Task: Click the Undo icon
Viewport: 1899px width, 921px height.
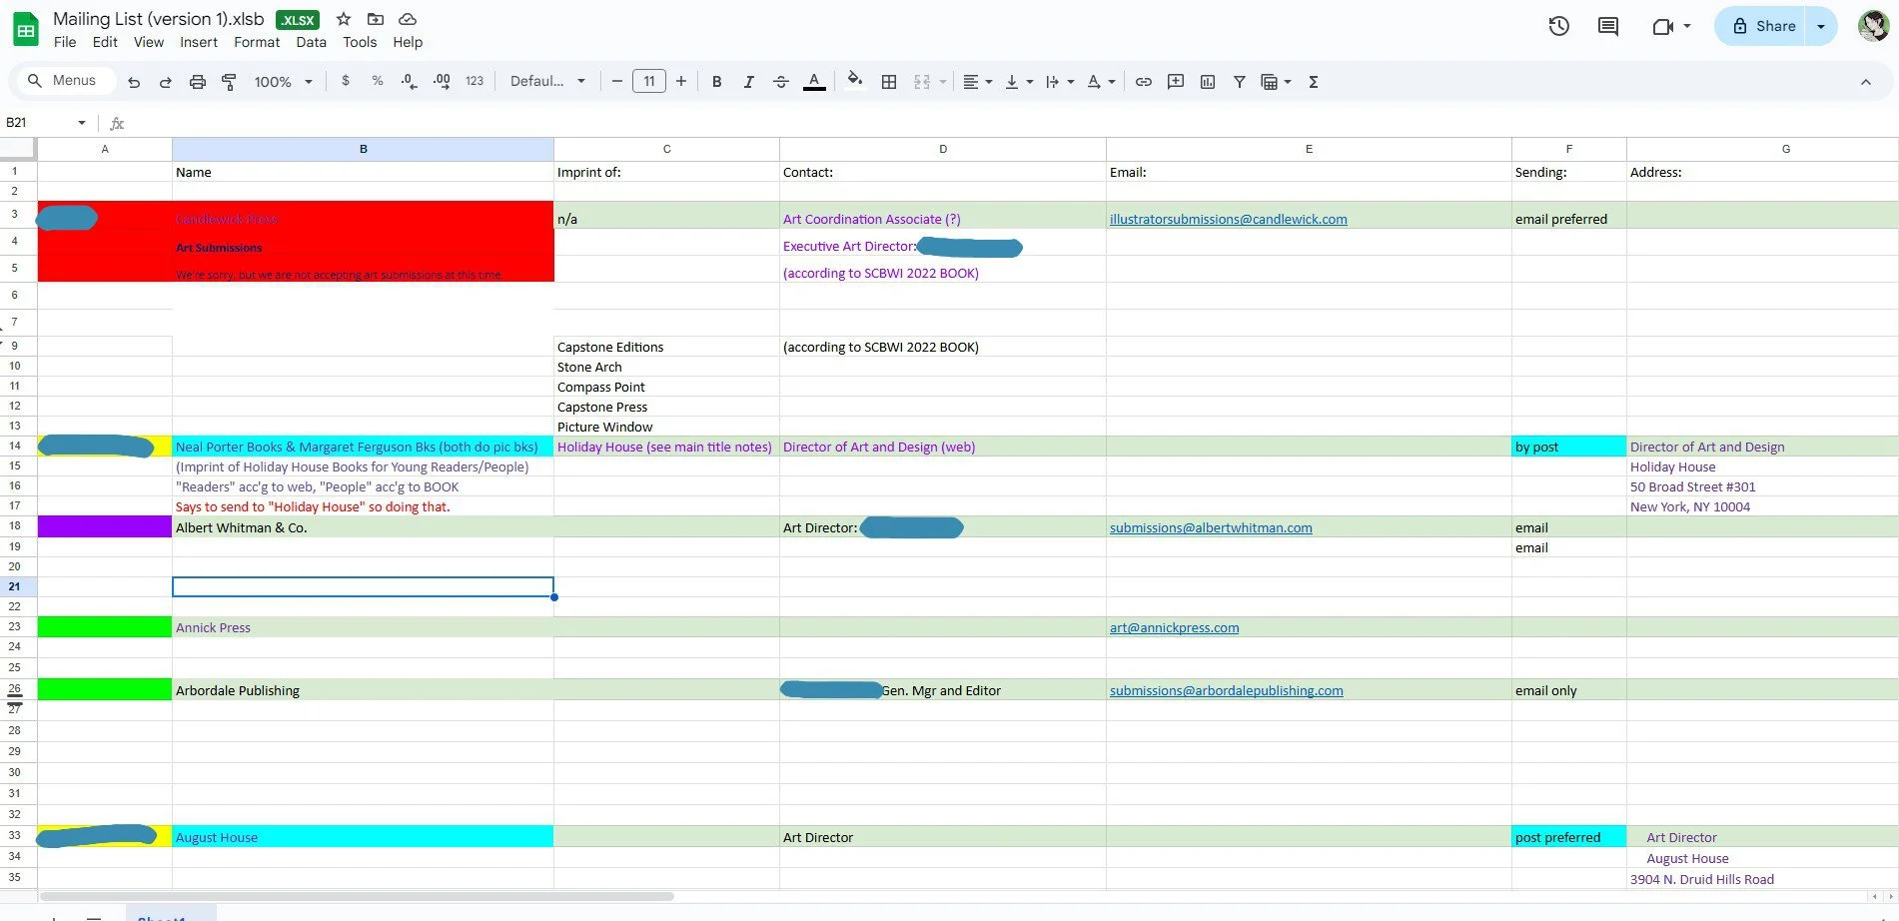Action: tap(134, 82)
